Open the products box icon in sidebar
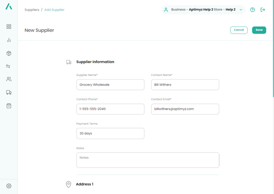The image size is (274, 194). [9, 53]
